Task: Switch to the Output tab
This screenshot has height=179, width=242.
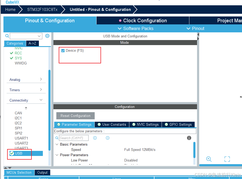Action: 42,172
